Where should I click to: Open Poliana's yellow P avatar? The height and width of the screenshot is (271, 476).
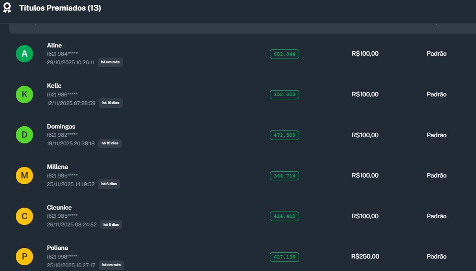coord(24,257)
